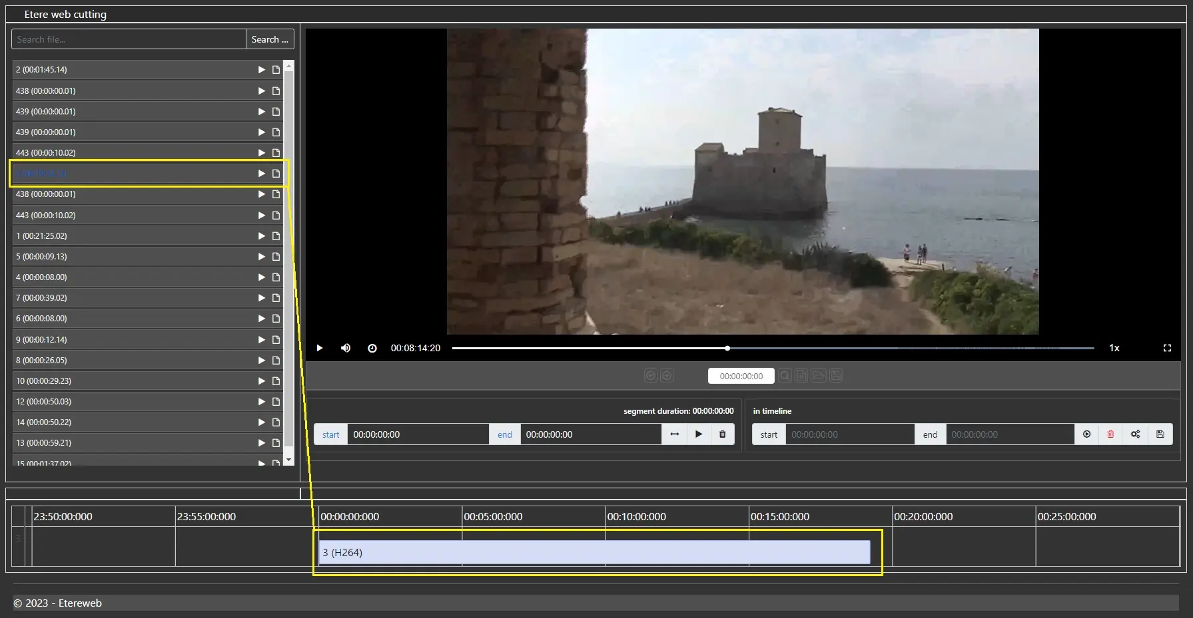This screenshot has width=1193, height=618.
Task: Enter fullscreen video mode
Action: (x=1167, y=348)
